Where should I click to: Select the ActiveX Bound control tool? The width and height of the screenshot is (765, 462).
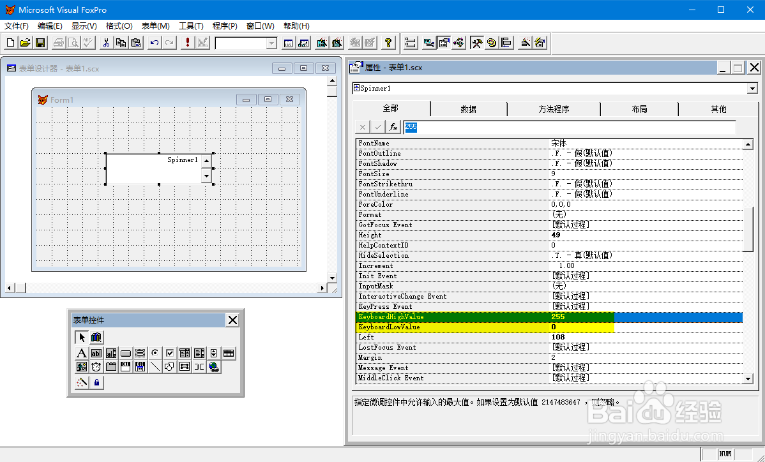(140, 366)
